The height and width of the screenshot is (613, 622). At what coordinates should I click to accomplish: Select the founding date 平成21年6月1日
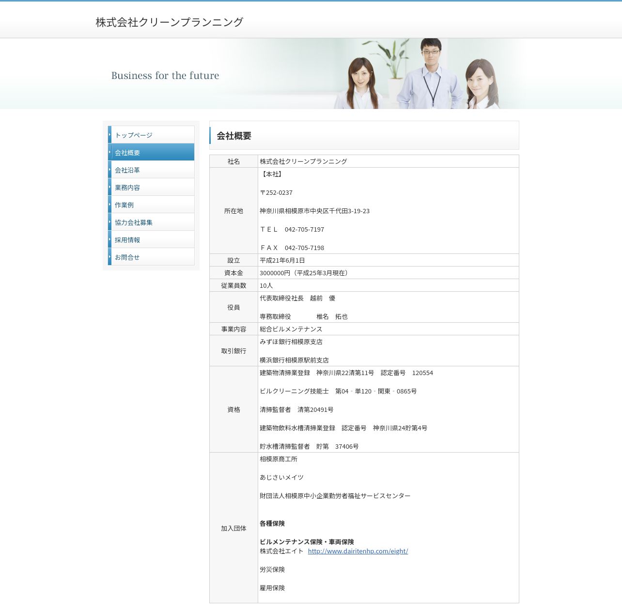pos(282,260)
